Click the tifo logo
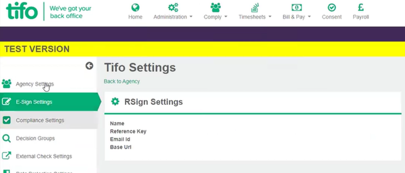Viewport: 405px width, 173px height. pos(22,11)
